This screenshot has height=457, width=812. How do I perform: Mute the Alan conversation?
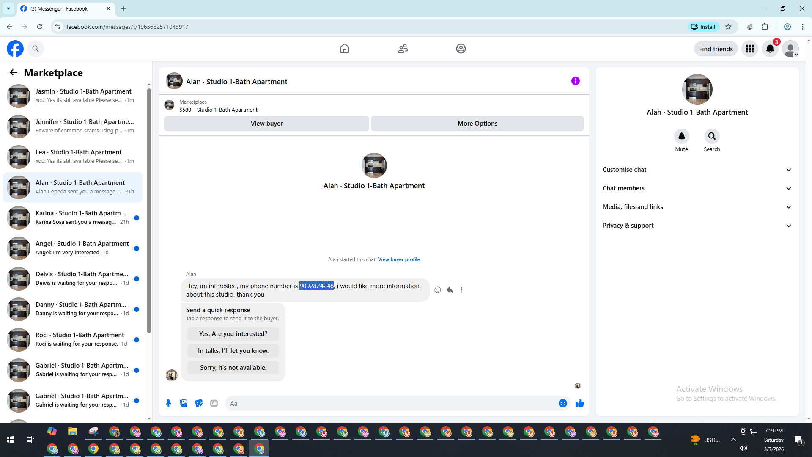click(682, 136)
